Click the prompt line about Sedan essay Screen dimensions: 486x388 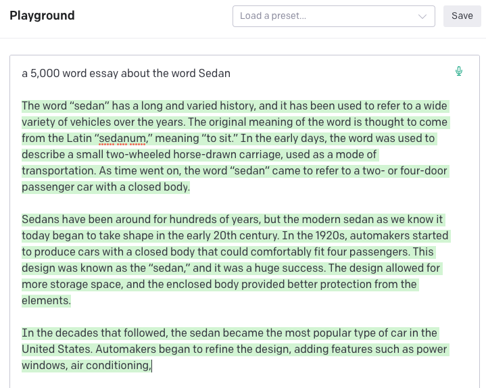pos(126,74)
